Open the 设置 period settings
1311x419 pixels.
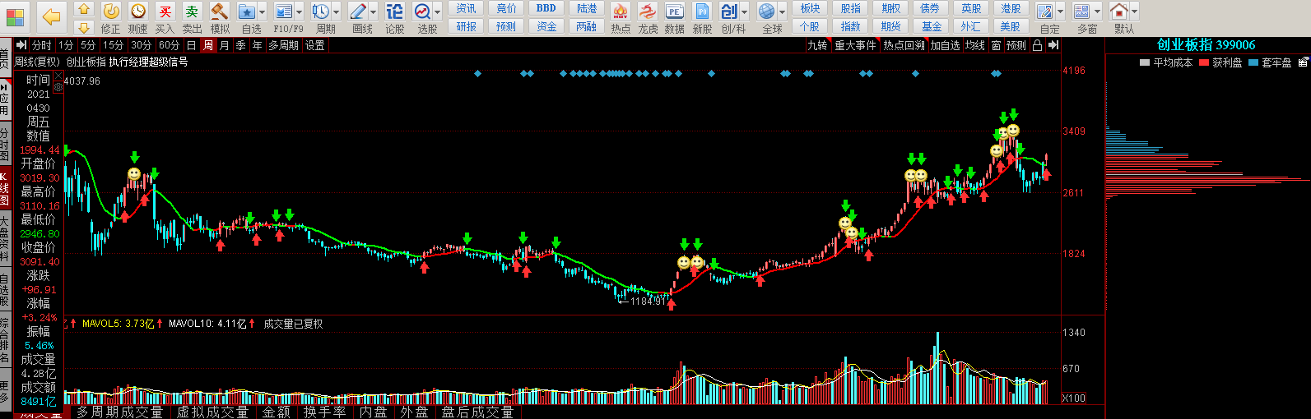pos(315,45)
